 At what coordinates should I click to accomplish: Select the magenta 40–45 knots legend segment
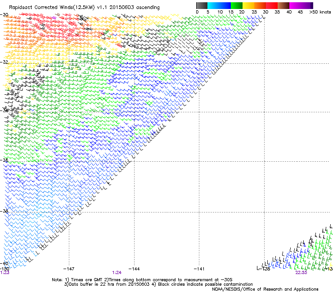pos(295,5)
